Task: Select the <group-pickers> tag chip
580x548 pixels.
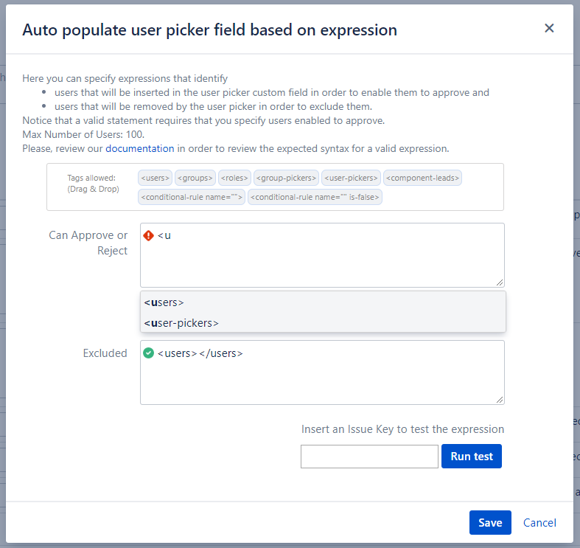Action: pyautogui.click(x=286, y=178)
